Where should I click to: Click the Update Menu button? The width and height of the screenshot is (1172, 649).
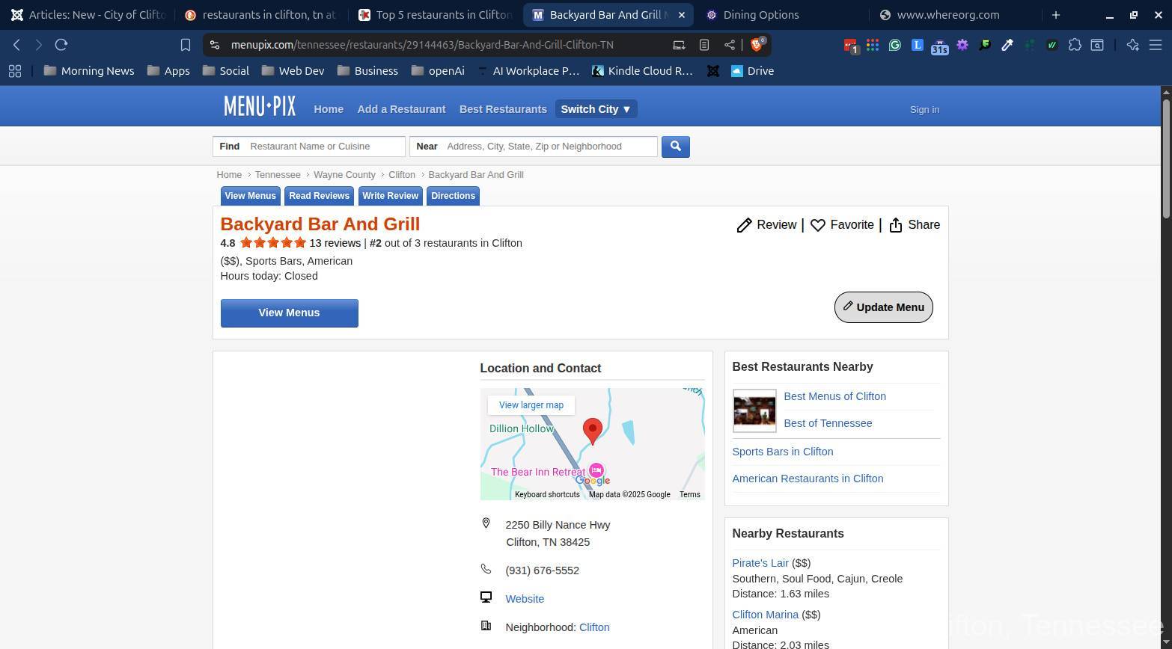tap(883, 307)
